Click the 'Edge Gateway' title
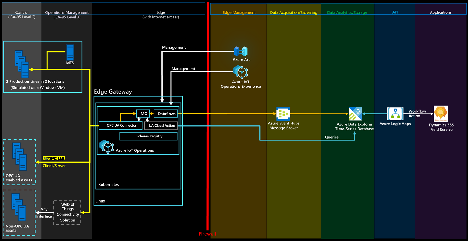468x241 pixels. tap(113, 91)
